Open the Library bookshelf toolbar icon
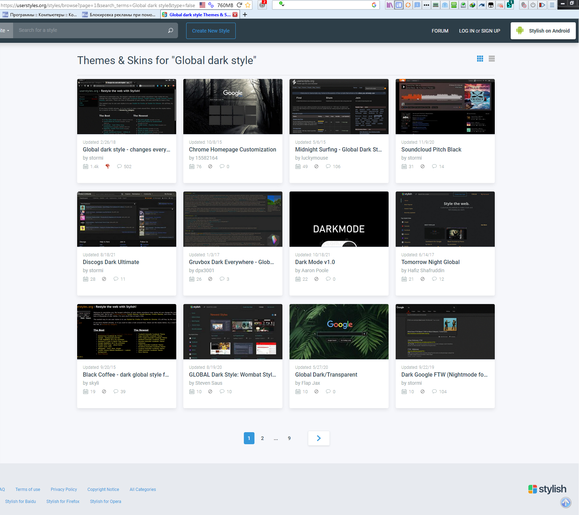Image resolution: width=579 pixels, height=515 pixels. (389, 5)
